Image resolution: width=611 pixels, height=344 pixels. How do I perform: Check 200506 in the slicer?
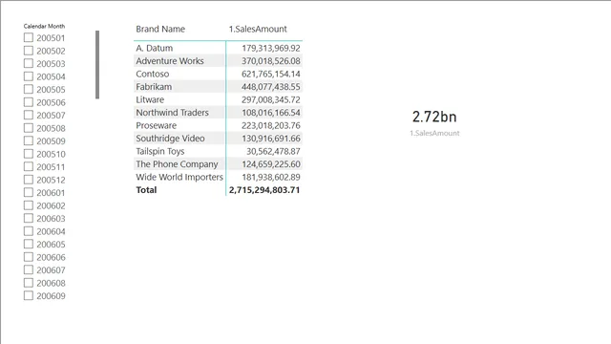[29, 102]
